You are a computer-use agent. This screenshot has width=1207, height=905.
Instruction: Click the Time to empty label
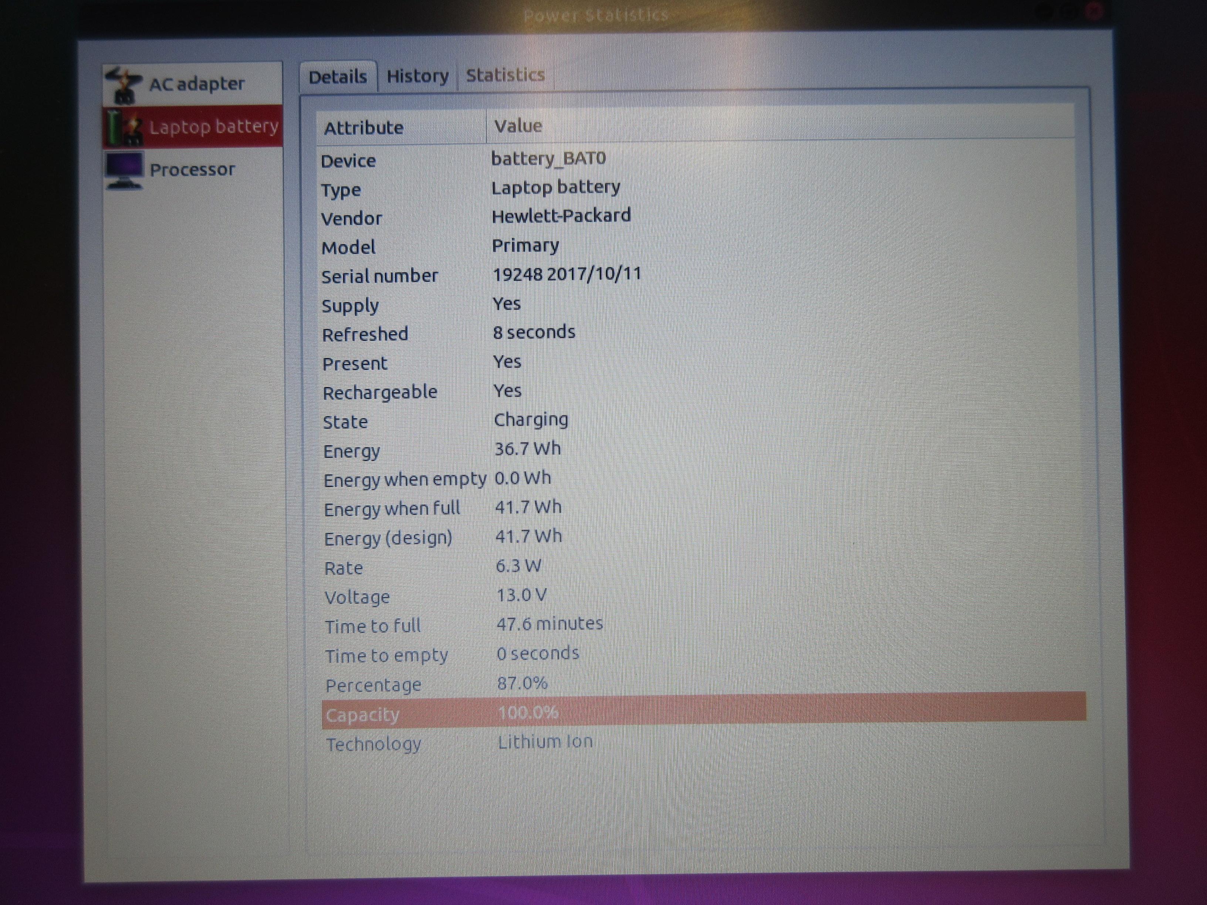[x=386, y=656]
